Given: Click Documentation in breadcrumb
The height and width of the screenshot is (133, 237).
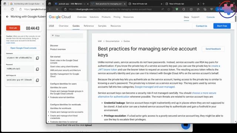Looking at the screenshot, I should [x=113, y=41].
